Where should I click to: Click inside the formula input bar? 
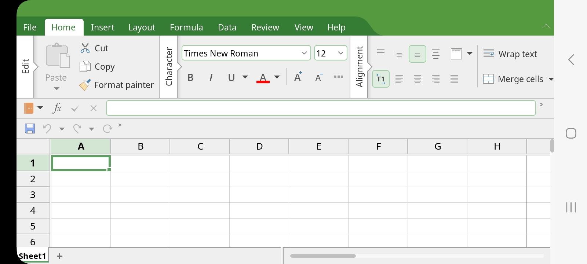(321, 108)
